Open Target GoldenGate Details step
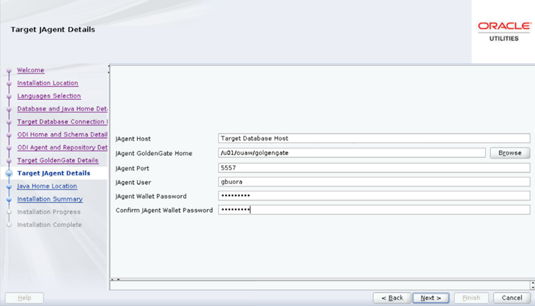Screen dimensions: 535x306 click(58, 161)
